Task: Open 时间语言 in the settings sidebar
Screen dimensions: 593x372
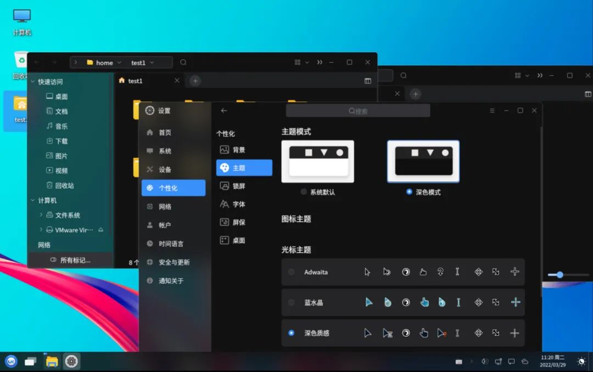Action: (174, 244)
